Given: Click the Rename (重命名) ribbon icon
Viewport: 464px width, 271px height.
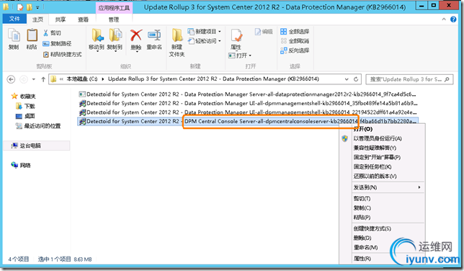Looking at the screenshot, I should tap(154, 40).
